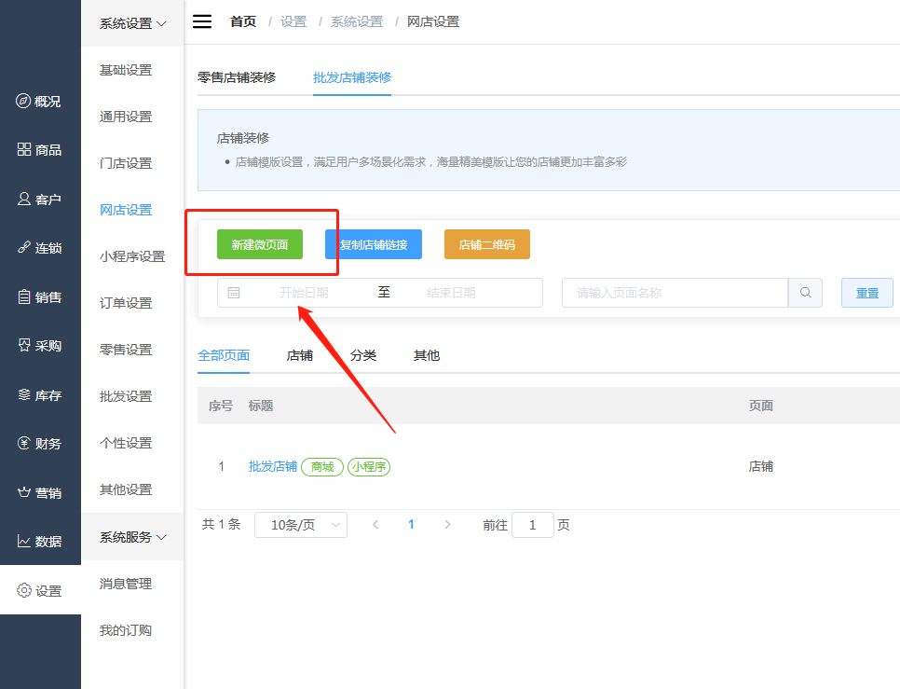Click the green 新建微页面 button

click(259, 244)
